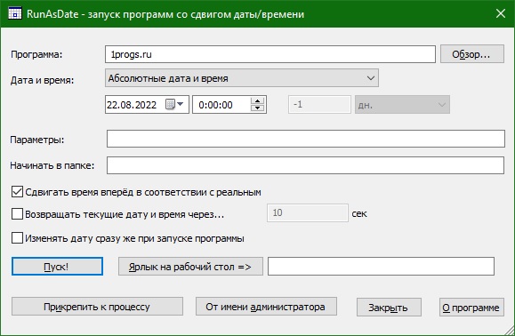Click the 'Обзор...' browse button
This screenshot has height=336, width=515.
[472, 54]
